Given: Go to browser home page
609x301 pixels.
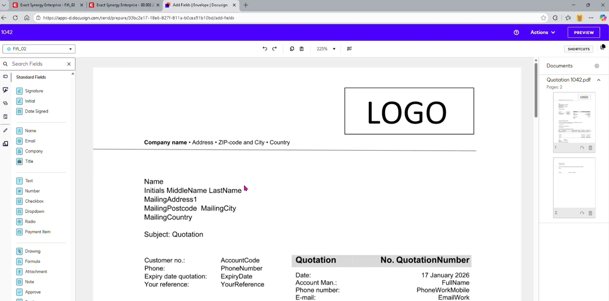Looking at the screenshot, I should pyautogui.click(x=27, y=18).
